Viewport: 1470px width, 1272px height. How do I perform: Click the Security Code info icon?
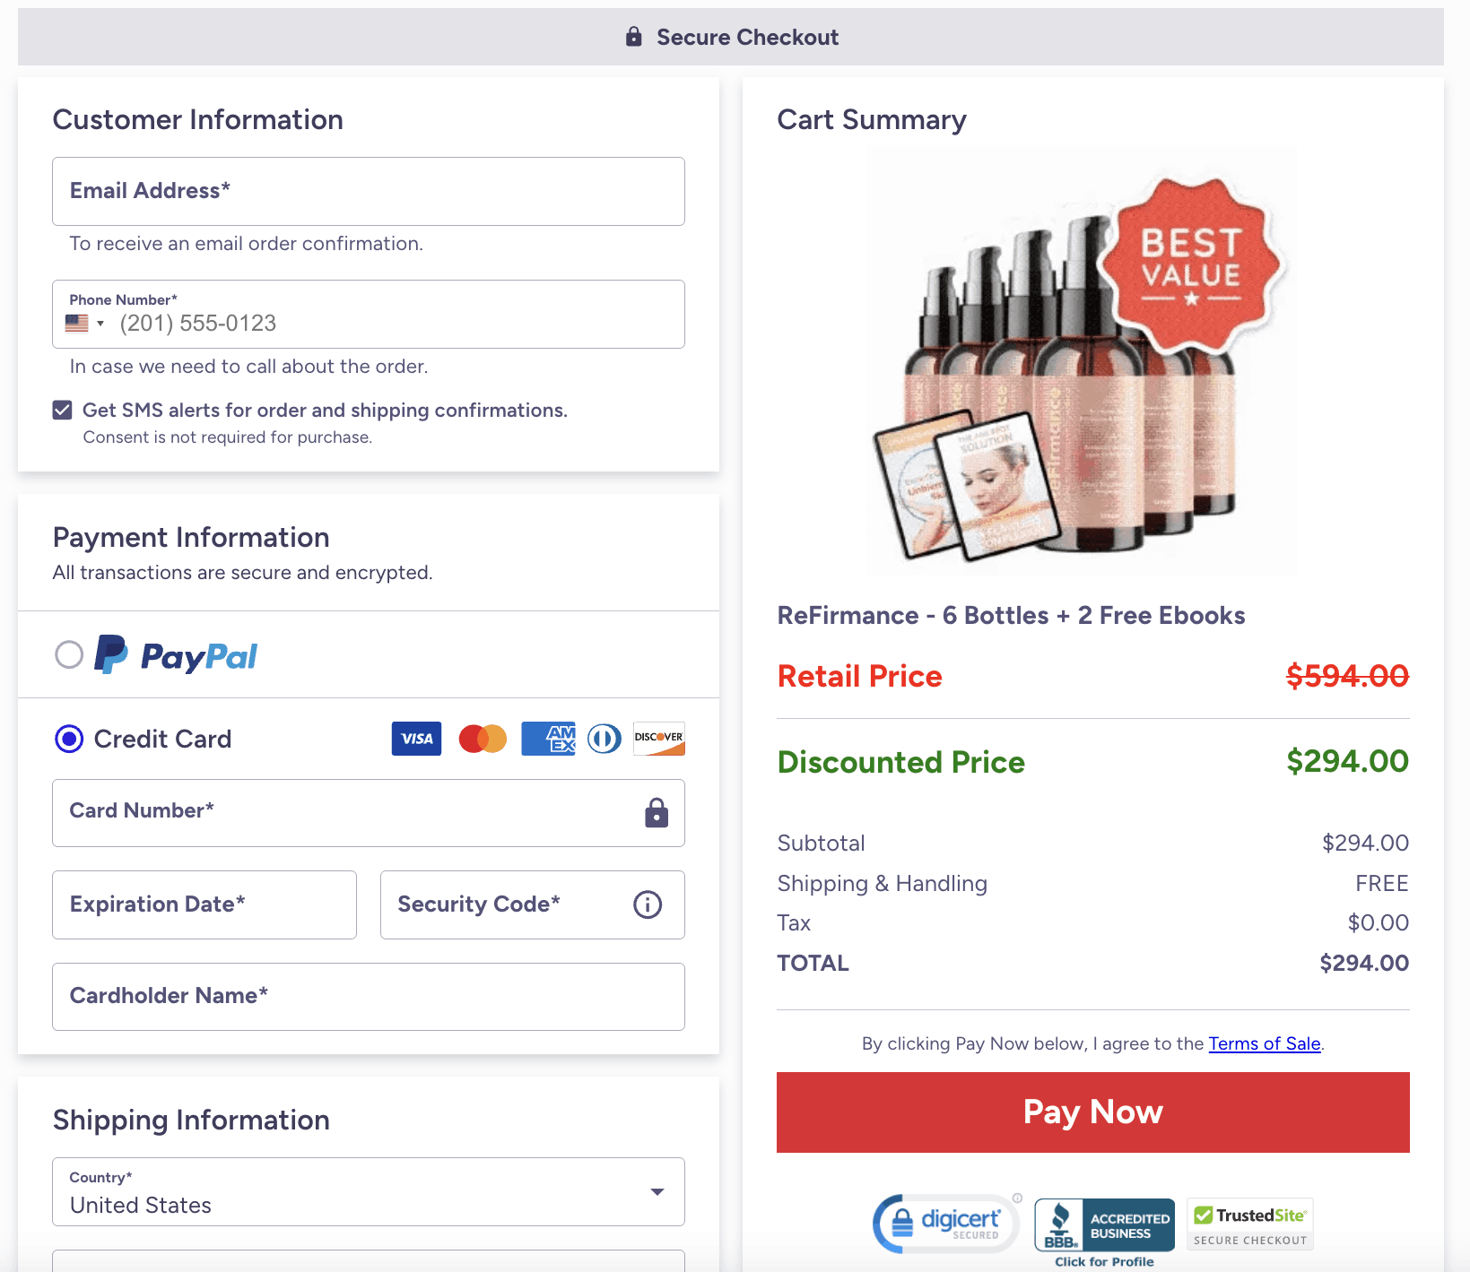647,904
